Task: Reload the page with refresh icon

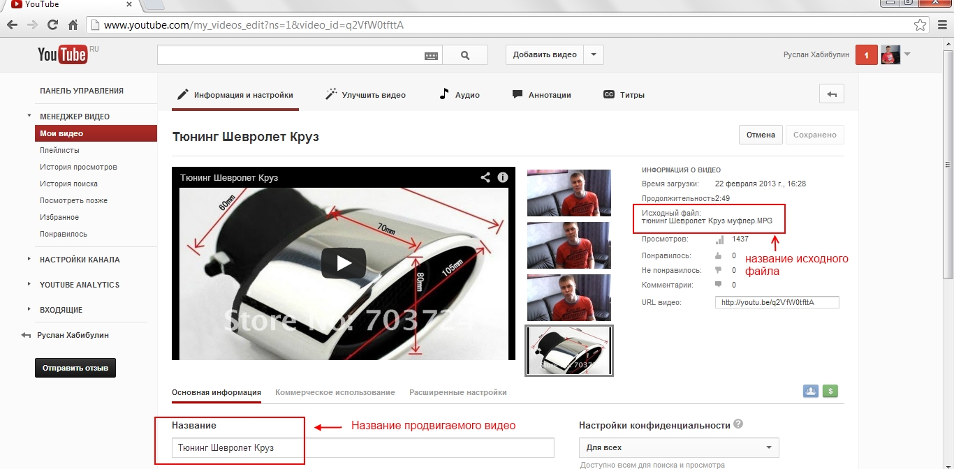Action: [x=52, y=25]
